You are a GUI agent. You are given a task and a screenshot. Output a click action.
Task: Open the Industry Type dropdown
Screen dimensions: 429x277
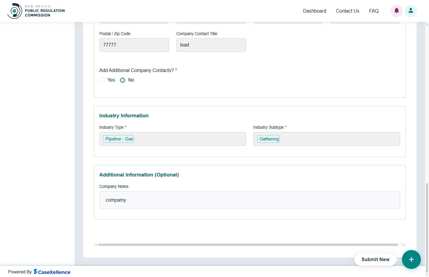pos(173,139)
